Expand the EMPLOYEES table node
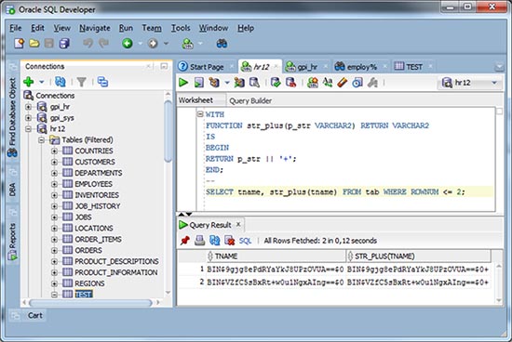The width and height of the screenshot is (512, 342). coord(55,184)
